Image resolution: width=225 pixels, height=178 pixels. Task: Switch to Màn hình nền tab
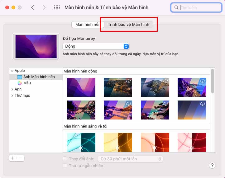(x=88, y=25)
